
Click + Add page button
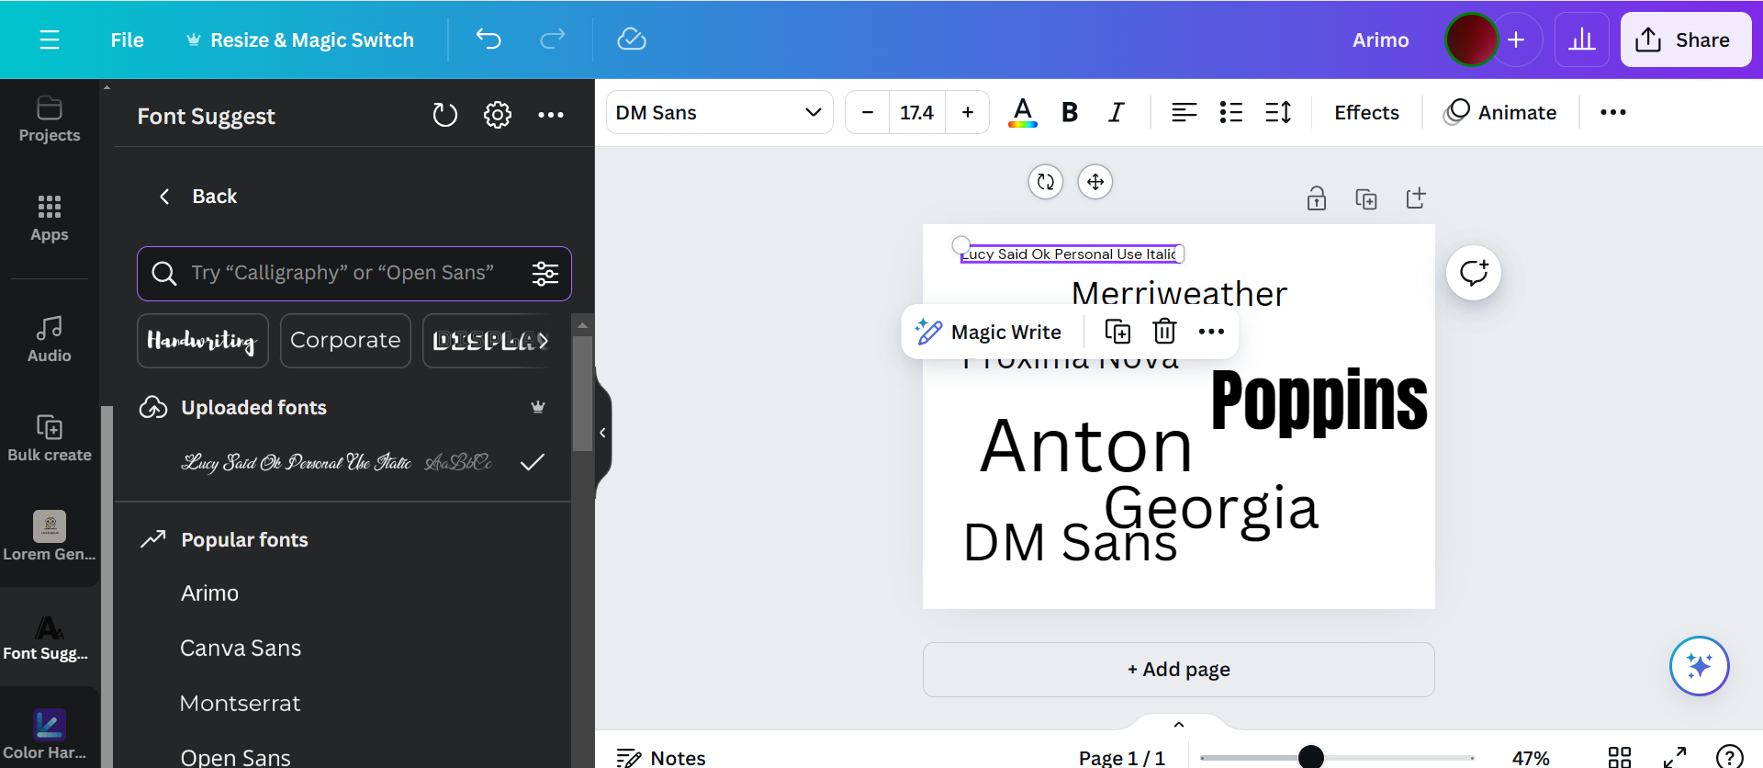point(1179,670)
